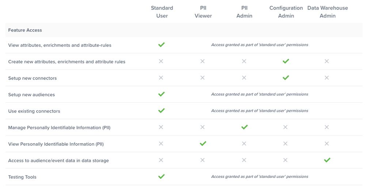The height and width of the screenshot is (191, 365).
Task: Select the Configuration Admin column header
Action: (x=286, y=12)
